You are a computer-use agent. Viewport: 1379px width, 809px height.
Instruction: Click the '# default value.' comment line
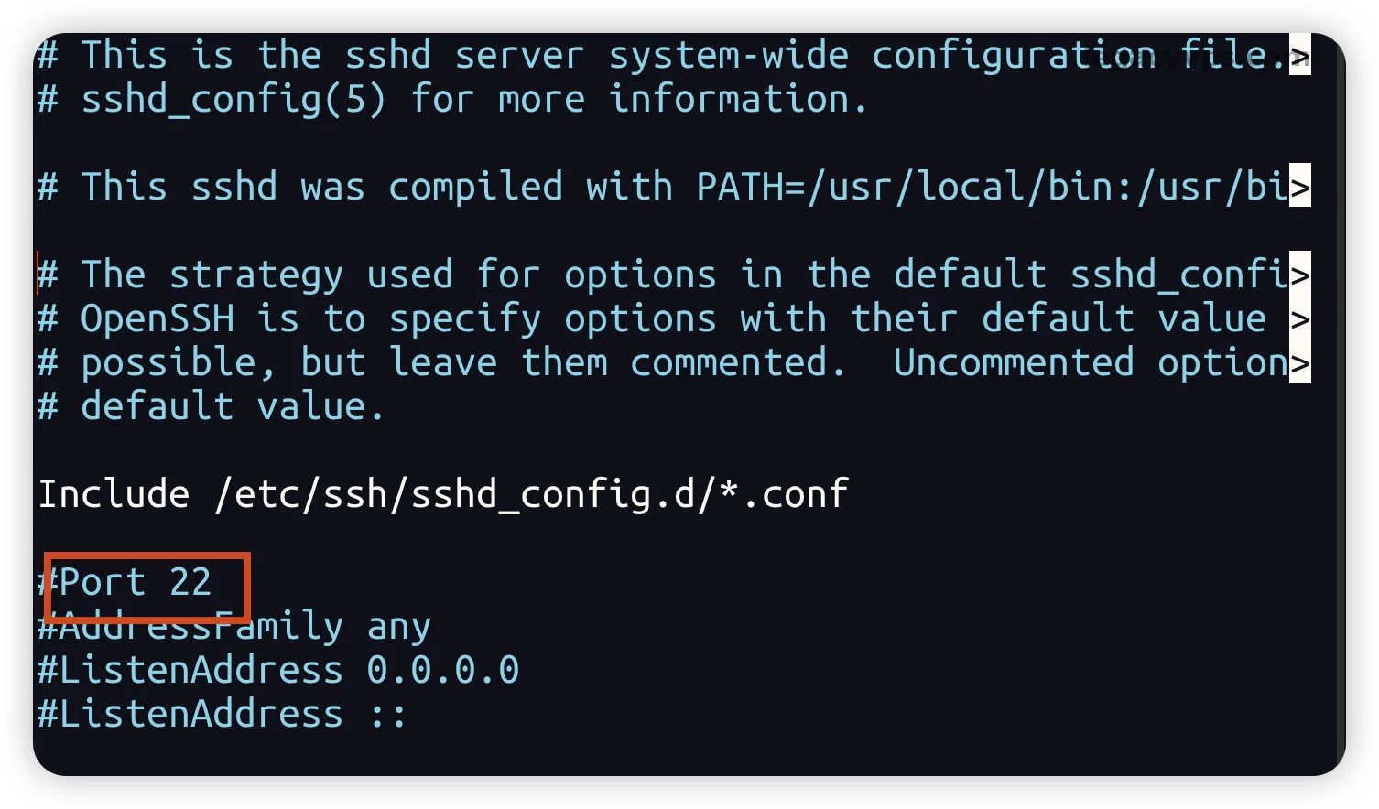point(211,407)
